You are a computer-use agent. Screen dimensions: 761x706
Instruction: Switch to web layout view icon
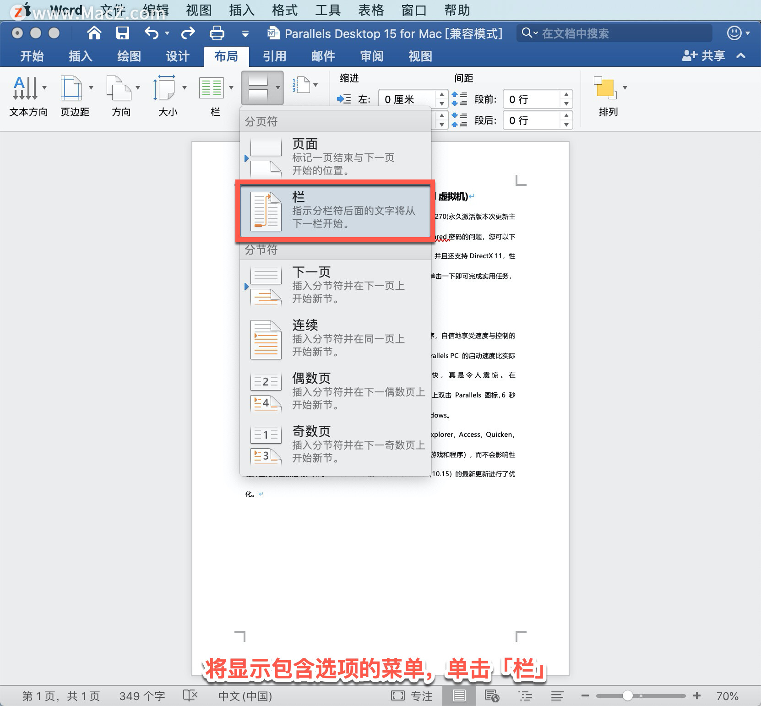pos(492,696)
